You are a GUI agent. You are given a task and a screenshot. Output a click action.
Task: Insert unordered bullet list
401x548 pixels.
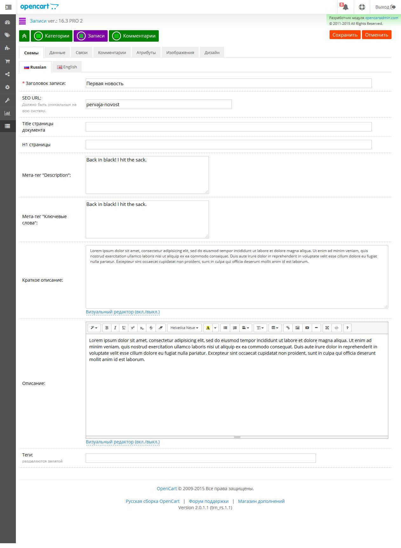pos(225,328)
